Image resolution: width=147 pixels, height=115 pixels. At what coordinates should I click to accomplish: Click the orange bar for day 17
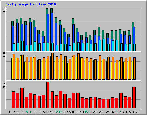tap(78, 66)
